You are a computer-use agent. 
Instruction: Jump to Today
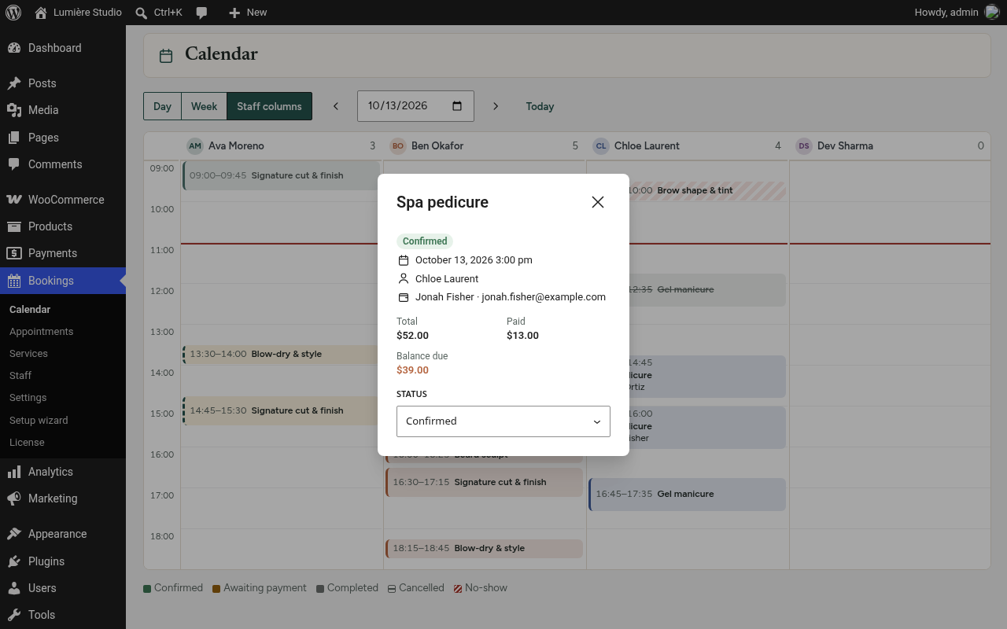point(540,106)
